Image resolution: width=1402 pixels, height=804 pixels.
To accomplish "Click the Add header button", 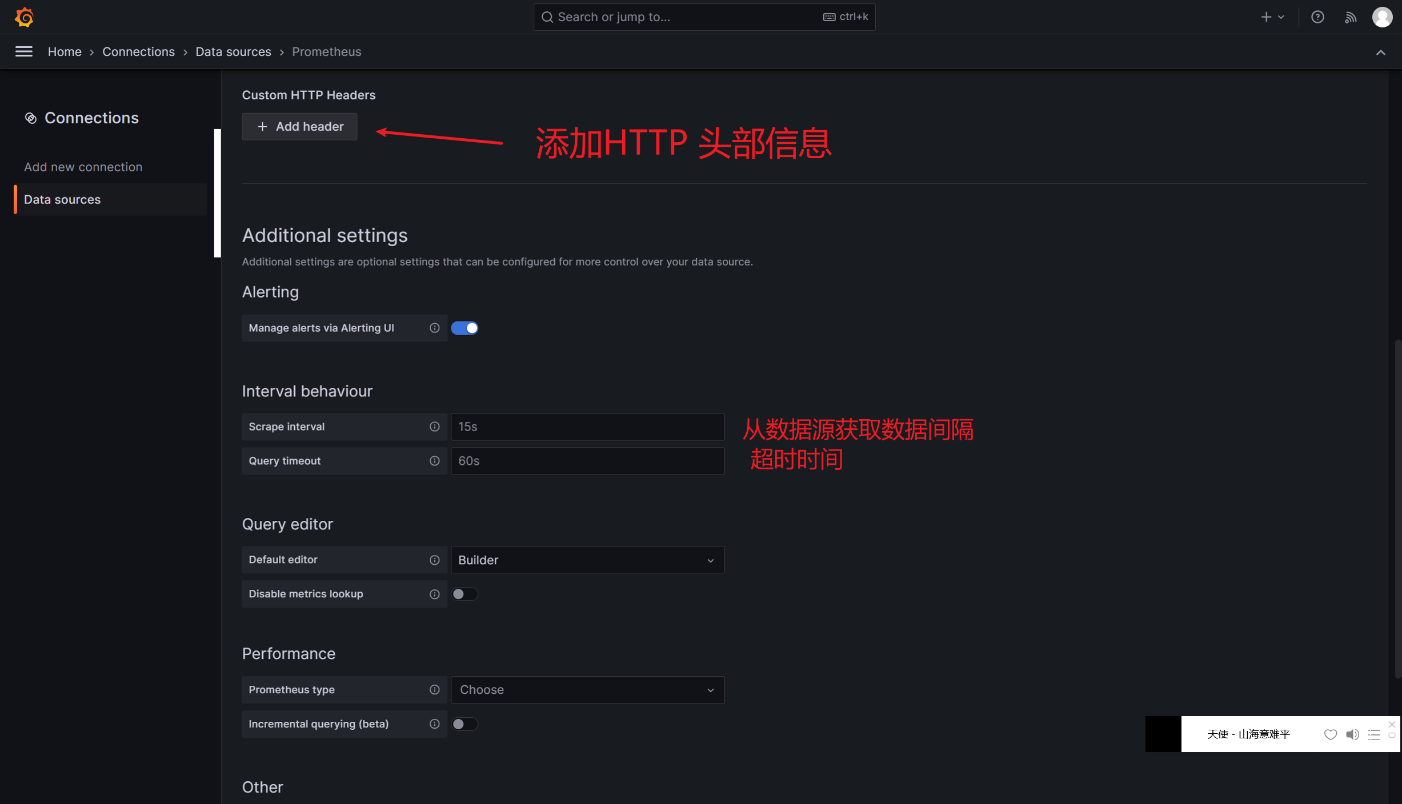I will pyautogui.click(x=299, y=127).
